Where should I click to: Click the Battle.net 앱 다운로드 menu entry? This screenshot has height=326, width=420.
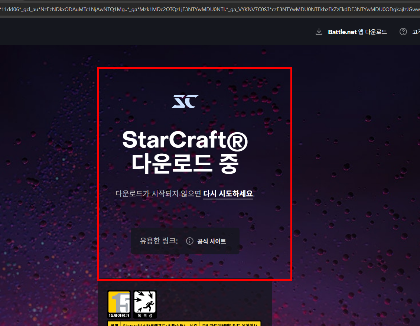point(357,32)
